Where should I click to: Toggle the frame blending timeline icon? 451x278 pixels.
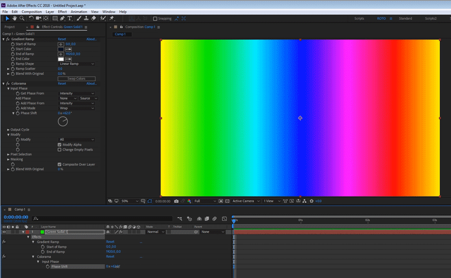point(207,219)
